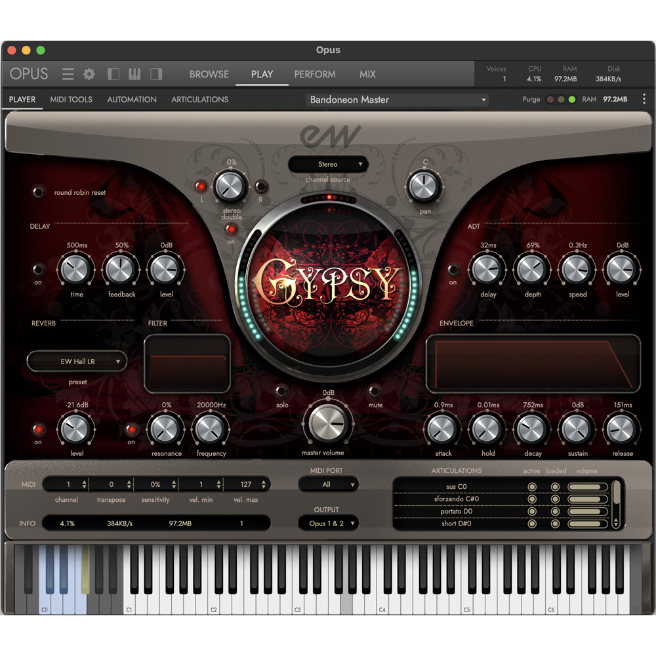Disable the Reverb on switch
Viewport: 656px width, 656px height.
click(39, 429)
